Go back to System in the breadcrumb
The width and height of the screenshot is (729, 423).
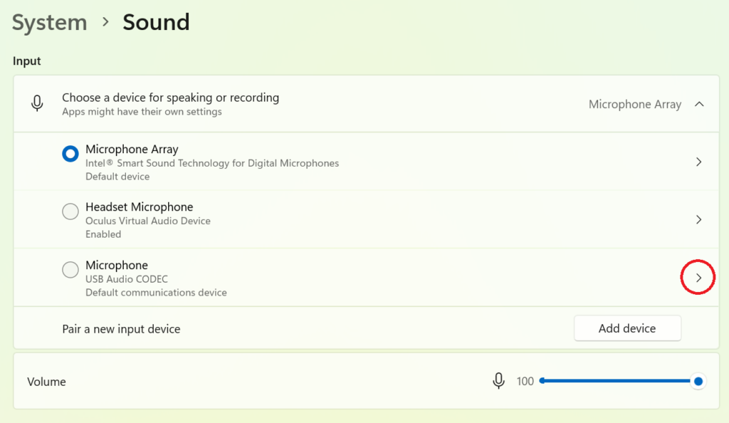click(x=49, y=22)
